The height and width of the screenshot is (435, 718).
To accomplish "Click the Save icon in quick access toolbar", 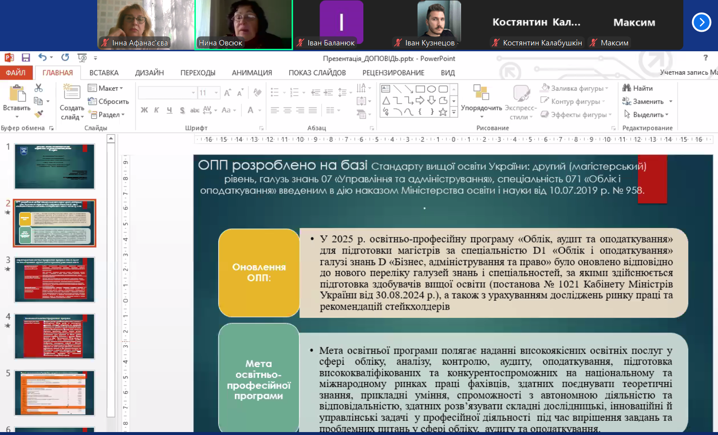I will [26, 58].
